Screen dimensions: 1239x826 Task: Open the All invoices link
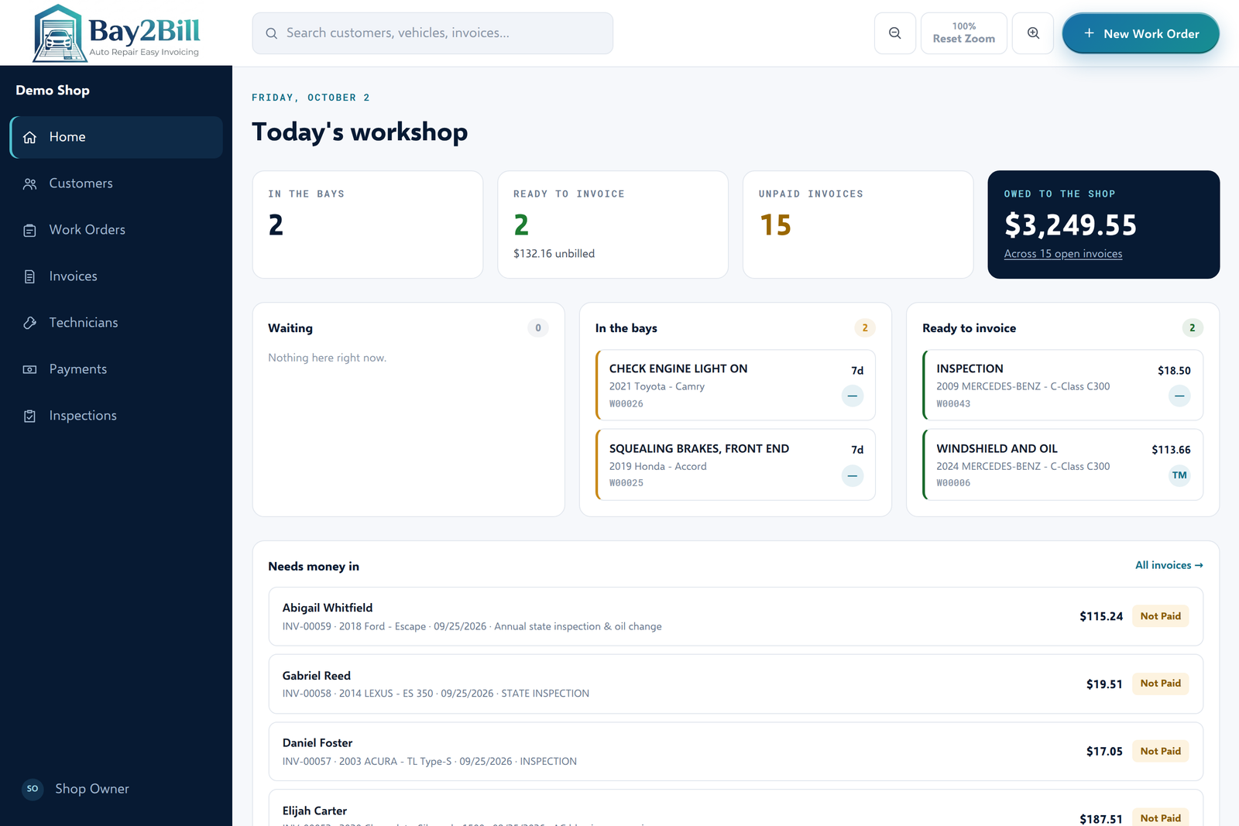pyautogui.click(x=1169, y=565)
